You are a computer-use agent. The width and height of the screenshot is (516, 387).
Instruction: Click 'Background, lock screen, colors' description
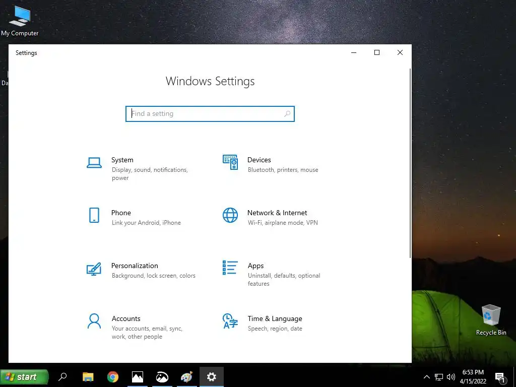point(153,276)
